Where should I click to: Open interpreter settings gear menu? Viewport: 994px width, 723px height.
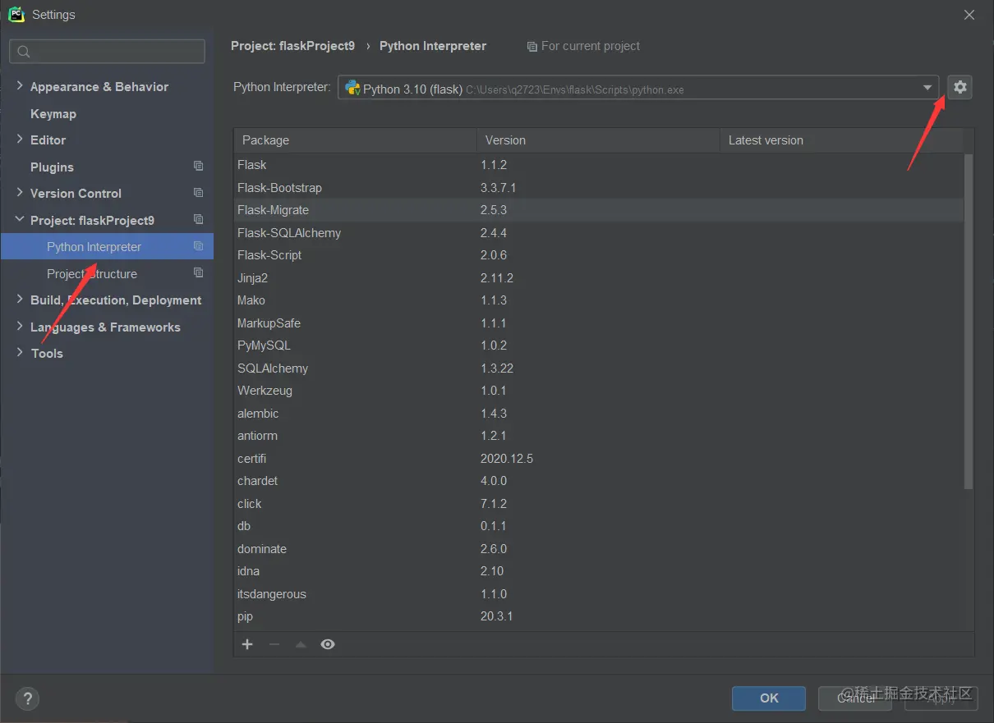(x=959, y=87)
